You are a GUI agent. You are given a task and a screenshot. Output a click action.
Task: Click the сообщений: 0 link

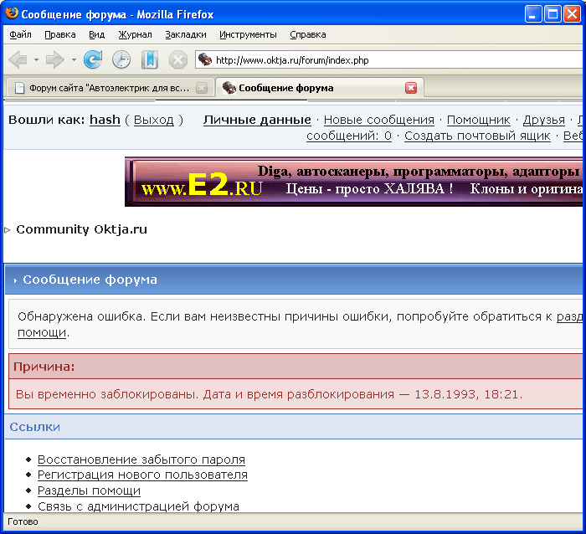(349, 136)
